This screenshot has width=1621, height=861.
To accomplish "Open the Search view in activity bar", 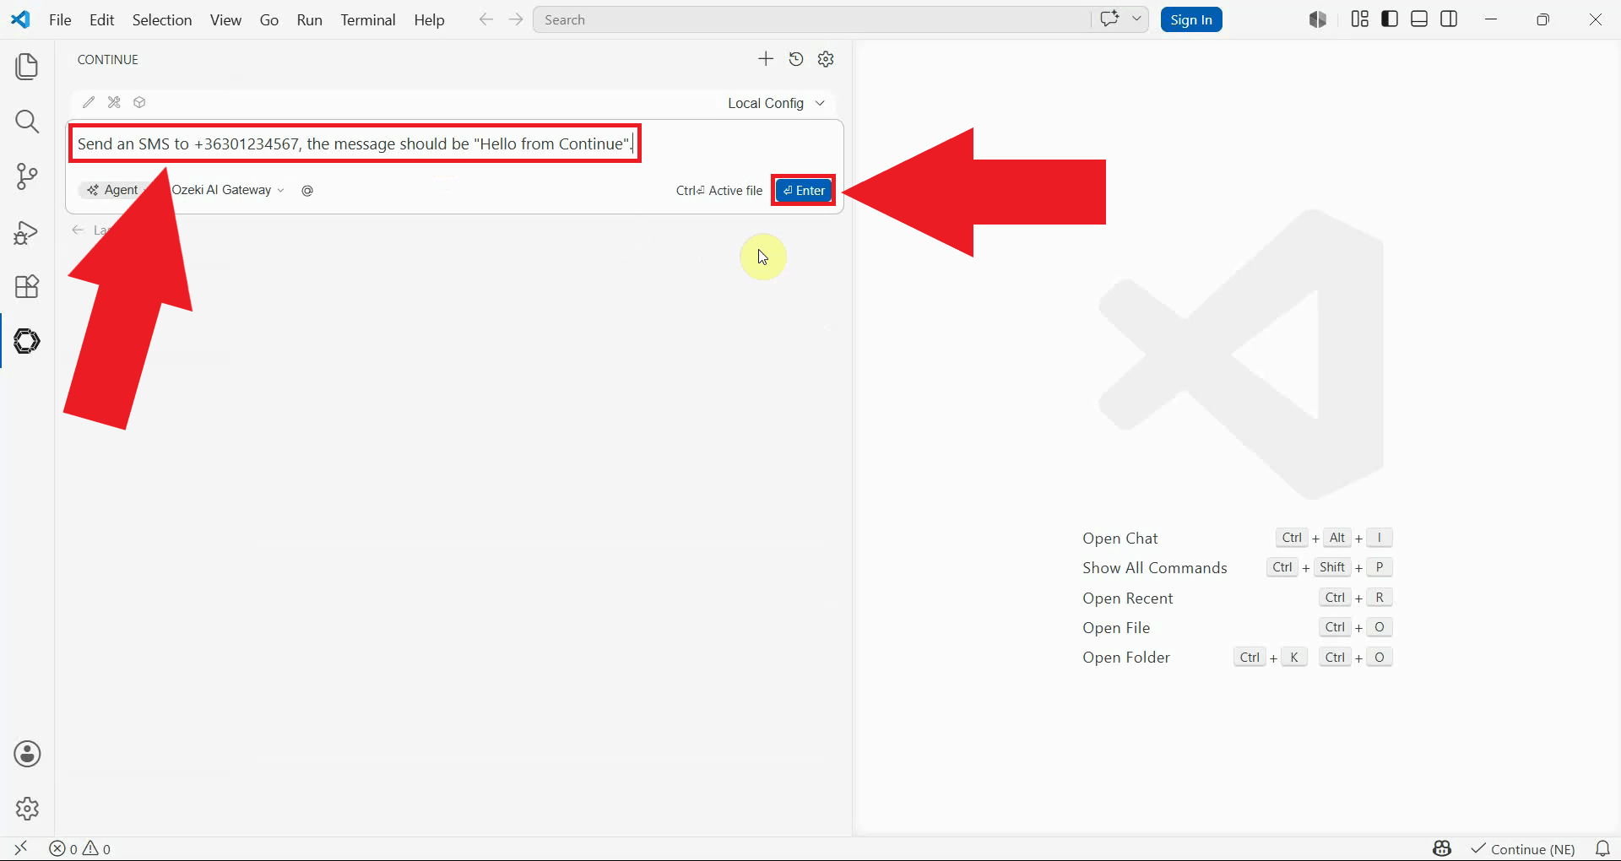I will point(27,122).
